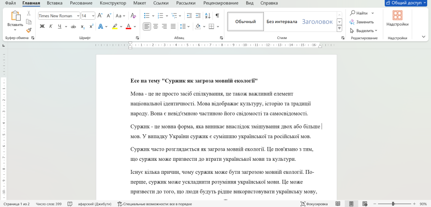Switch to the Рецензирование tab
The width and height of the screenshot is (431, 207).
click(x=221, y=3)
